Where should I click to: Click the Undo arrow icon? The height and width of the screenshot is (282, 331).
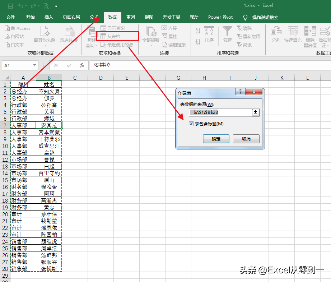(x=21, y=6)
